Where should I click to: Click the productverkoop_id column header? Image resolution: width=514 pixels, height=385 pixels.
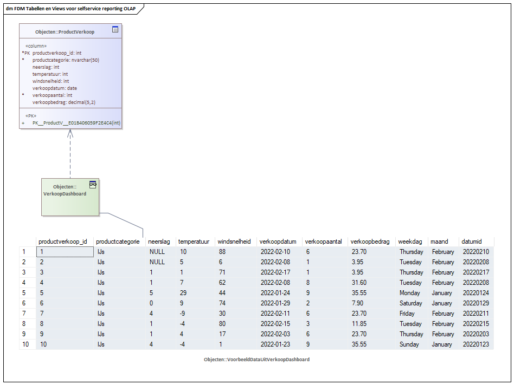point(63,242)
